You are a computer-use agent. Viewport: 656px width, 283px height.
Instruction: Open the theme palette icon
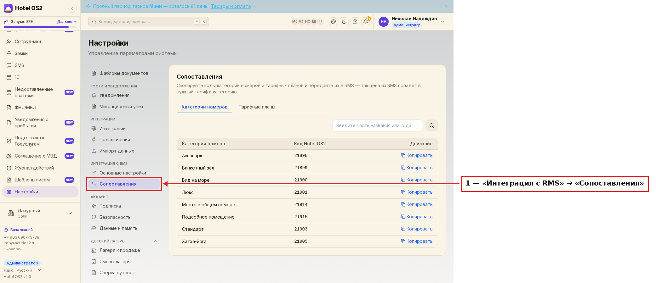(334, 22)
